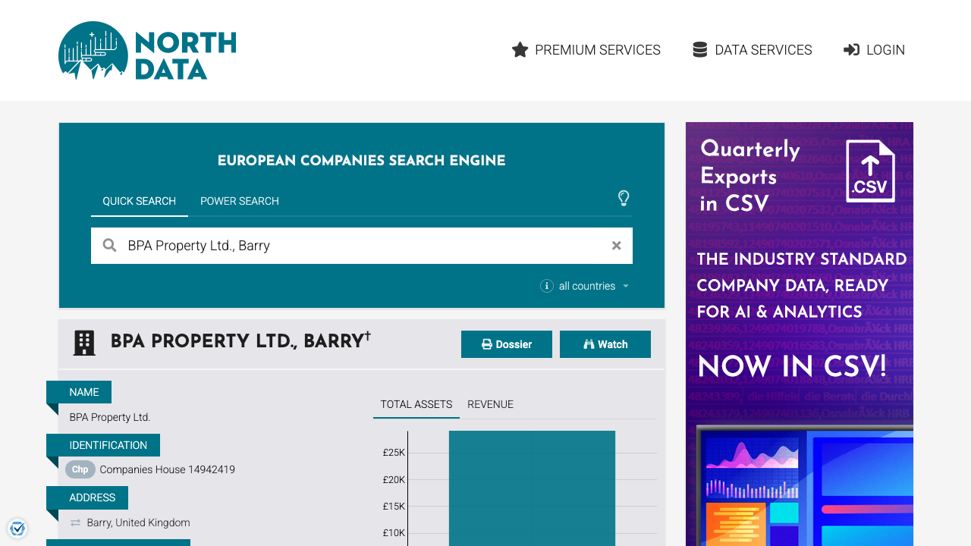Click the Watch button
This screenshot has height=546, width=971.
[x=605, y=344]
